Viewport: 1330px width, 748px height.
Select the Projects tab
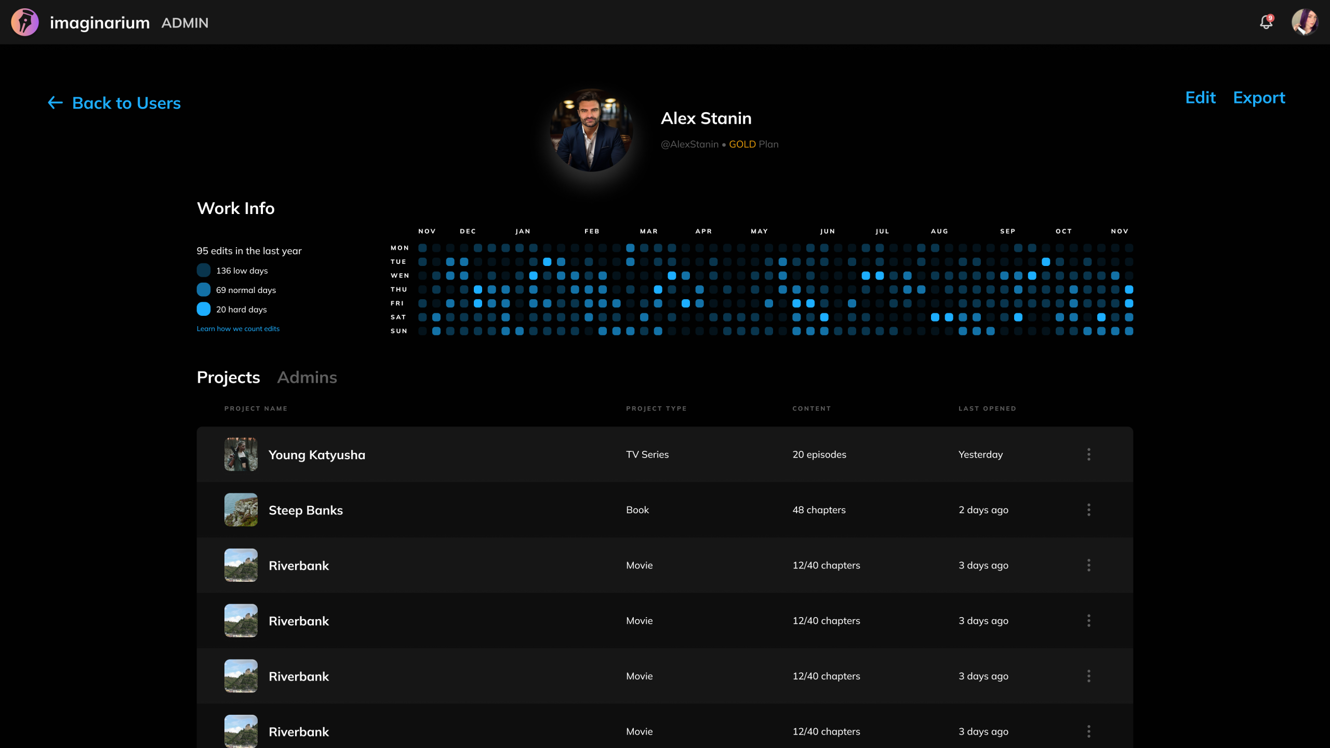228,377
